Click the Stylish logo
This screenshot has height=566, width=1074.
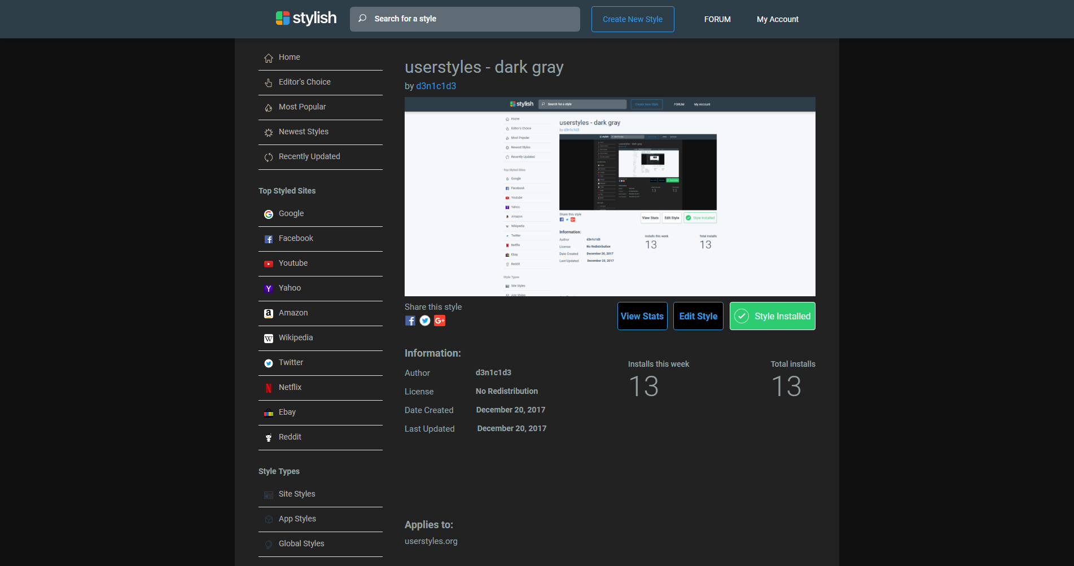coord(306,18)
